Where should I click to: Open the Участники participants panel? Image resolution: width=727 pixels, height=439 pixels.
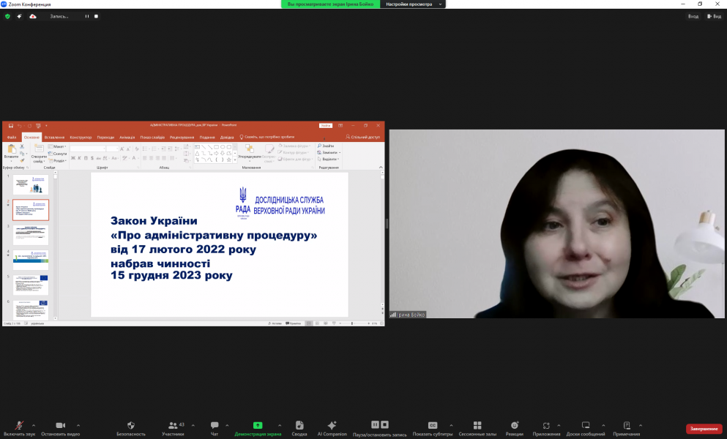coord(173,426)
